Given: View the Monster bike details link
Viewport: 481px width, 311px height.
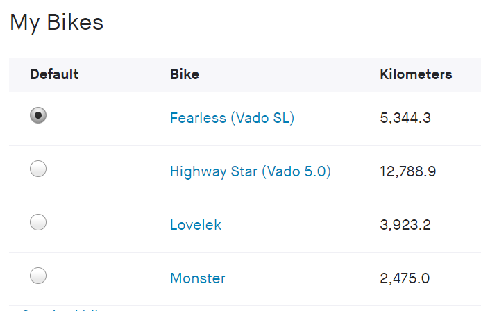Looking at the screenshot, I should coord(198,278).
